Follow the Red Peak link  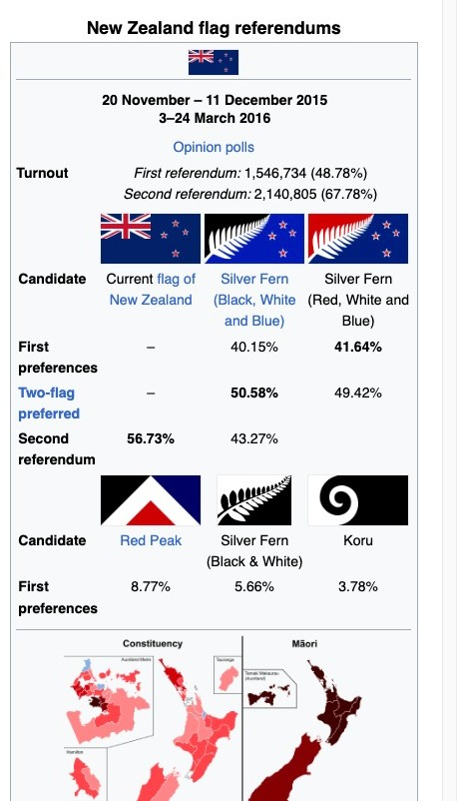[151, 540]
